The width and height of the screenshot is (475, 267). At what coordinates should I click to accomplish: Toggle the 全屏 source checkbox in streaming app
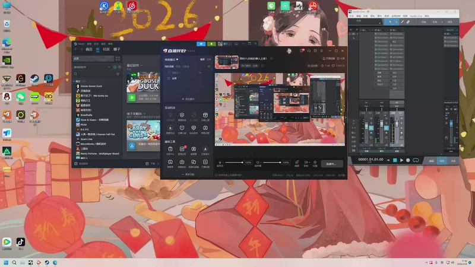click(x=169, y=78)
